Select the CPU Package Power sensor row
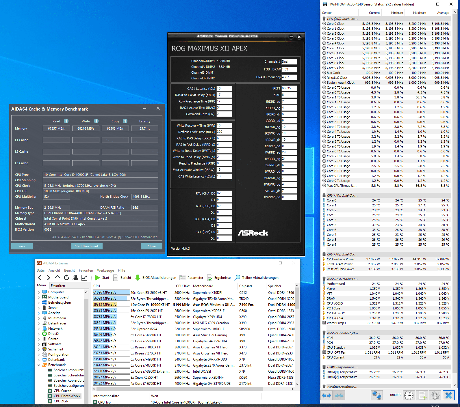Screen dimensions: 460x407 tap(386, 259)
